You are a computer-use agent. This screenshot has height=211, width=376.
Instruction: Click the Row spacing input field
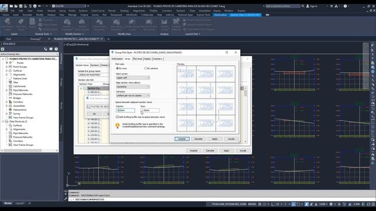click(150, 110)
